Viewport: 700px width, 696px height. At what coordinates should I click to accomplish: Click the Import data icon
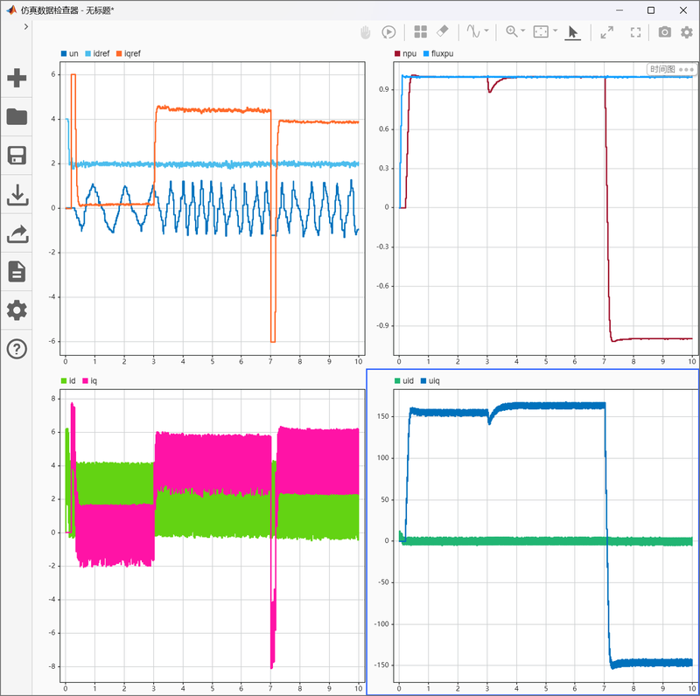click(x=17, y=194)
